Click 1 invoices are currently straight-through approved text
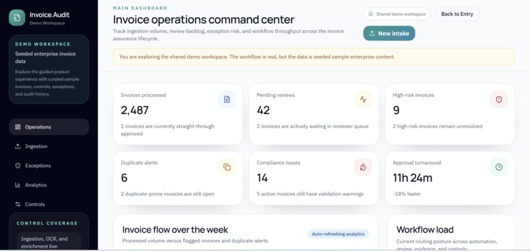This screenshot has height=251, width=531. [x=167, y=130]
